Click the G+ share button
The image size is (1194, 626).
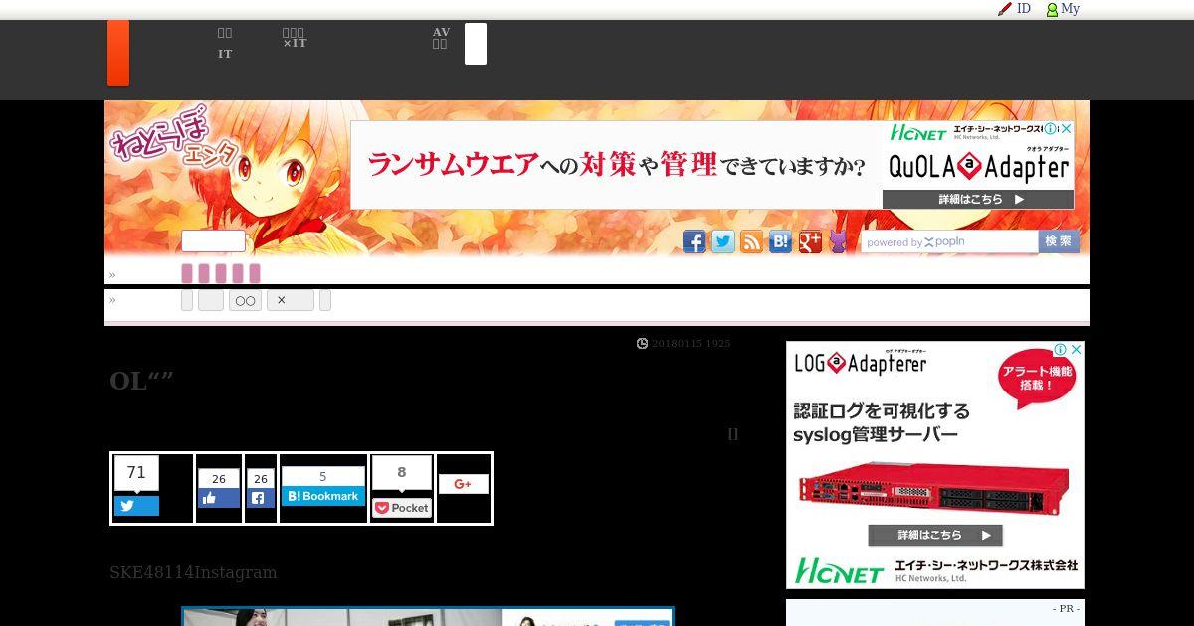[x=463, y=484]
